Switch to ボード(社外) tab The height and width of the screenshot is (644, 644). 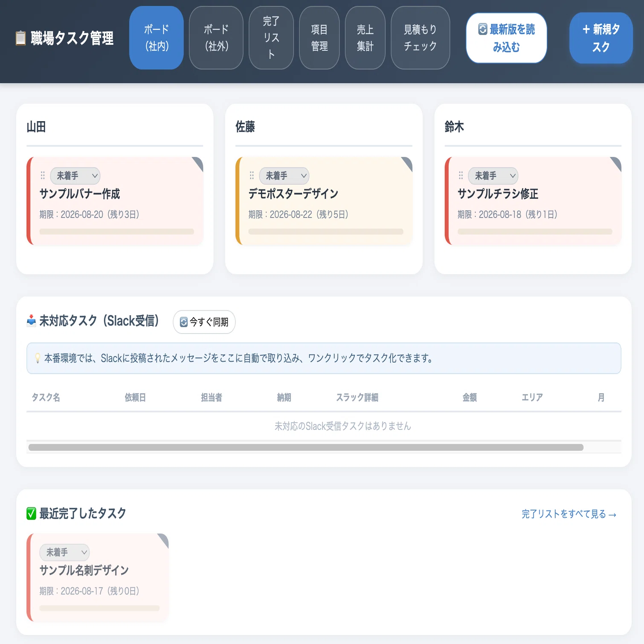[216, 38]
